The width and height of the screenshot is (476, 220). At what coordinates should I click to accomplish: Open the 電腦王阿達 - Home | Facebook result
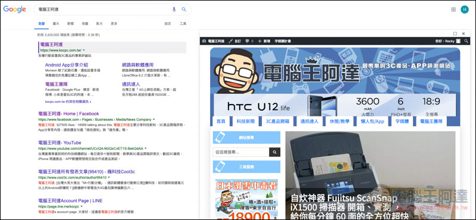[x=68, y=114]
